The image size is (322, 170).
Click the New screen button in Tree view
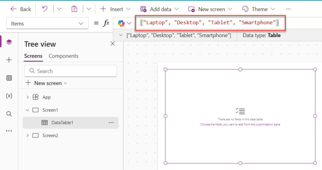coord(46,83)
